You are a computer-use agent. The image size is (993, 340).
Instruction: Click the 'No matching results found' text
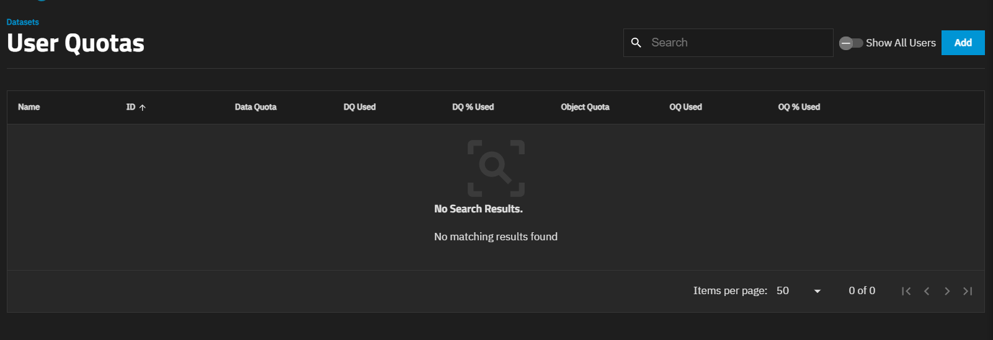coord(496,237)
